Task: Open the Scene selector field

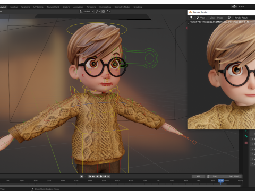Action: point(246,6)
